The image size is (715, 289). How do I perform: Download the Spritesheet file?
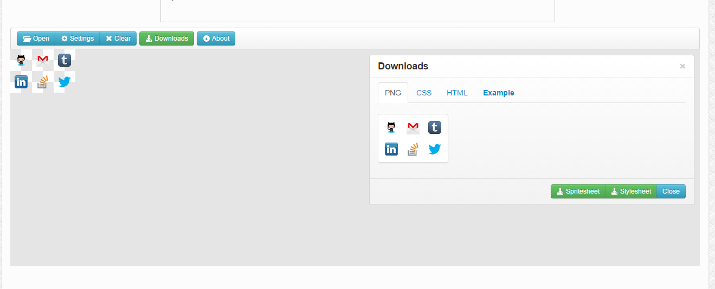(578, 191)
